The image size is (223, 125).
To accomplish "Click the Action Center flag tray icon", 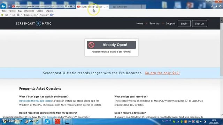I will pyautogui.click(x=190, y=122).
